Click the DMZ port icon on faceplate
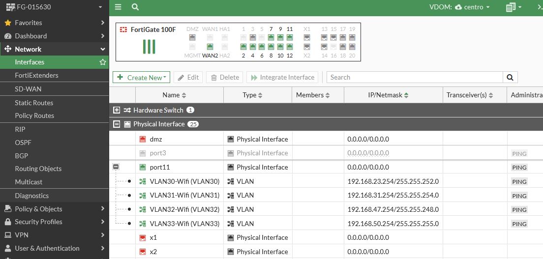 [192, 37]
